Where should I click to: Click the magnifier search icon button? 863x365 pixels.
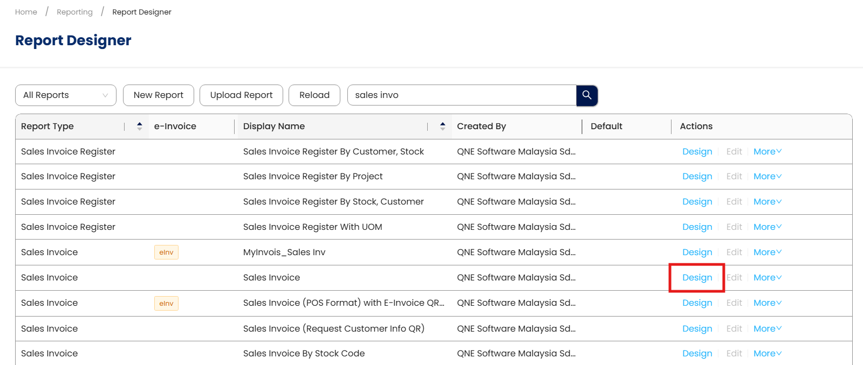tap(587, 95)
